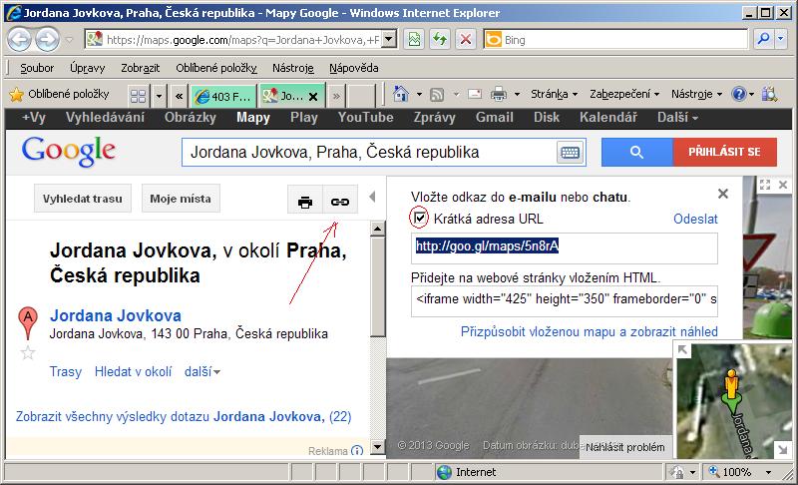Click the IE refresh page icon
The width and height of the screenshot is (798, 485).
pos(439,40)
